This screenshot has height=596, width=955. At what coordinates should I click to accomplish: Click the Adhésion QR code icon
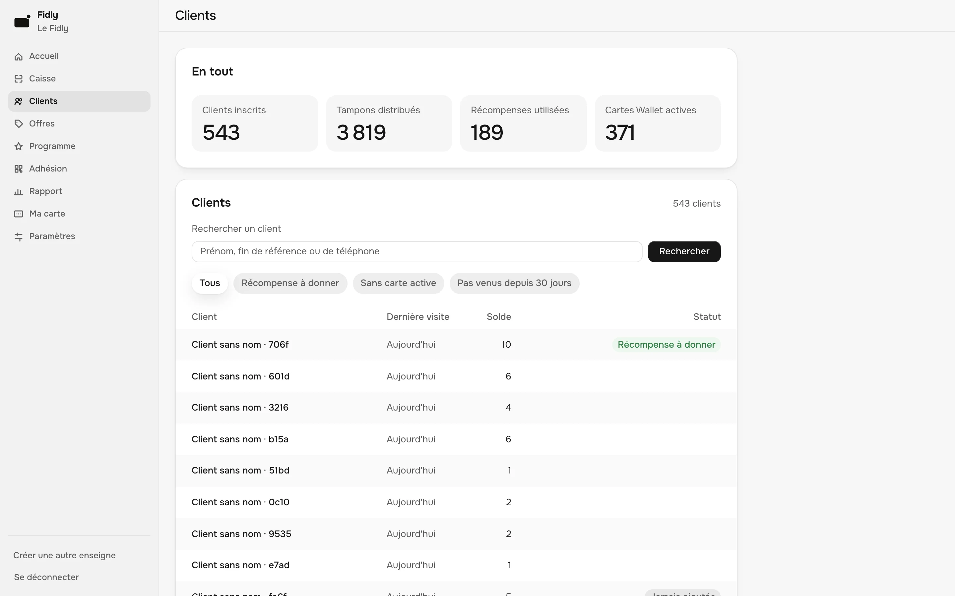[x=19, y=169]
